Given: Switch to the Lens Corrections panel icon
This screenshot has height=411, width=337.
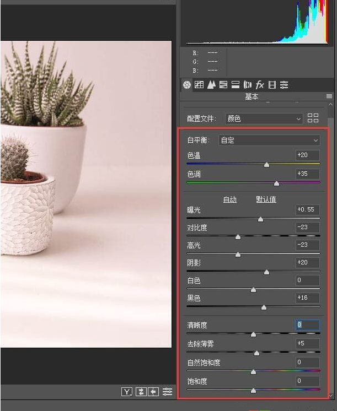Looking at the screenshot, I should 247,85.
